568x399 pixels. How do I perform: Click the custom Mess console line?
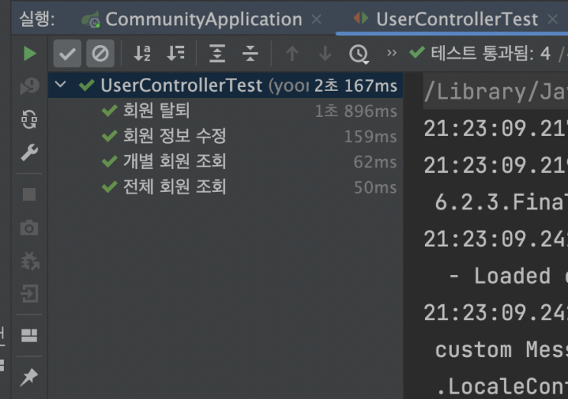[x=501, y=350]
